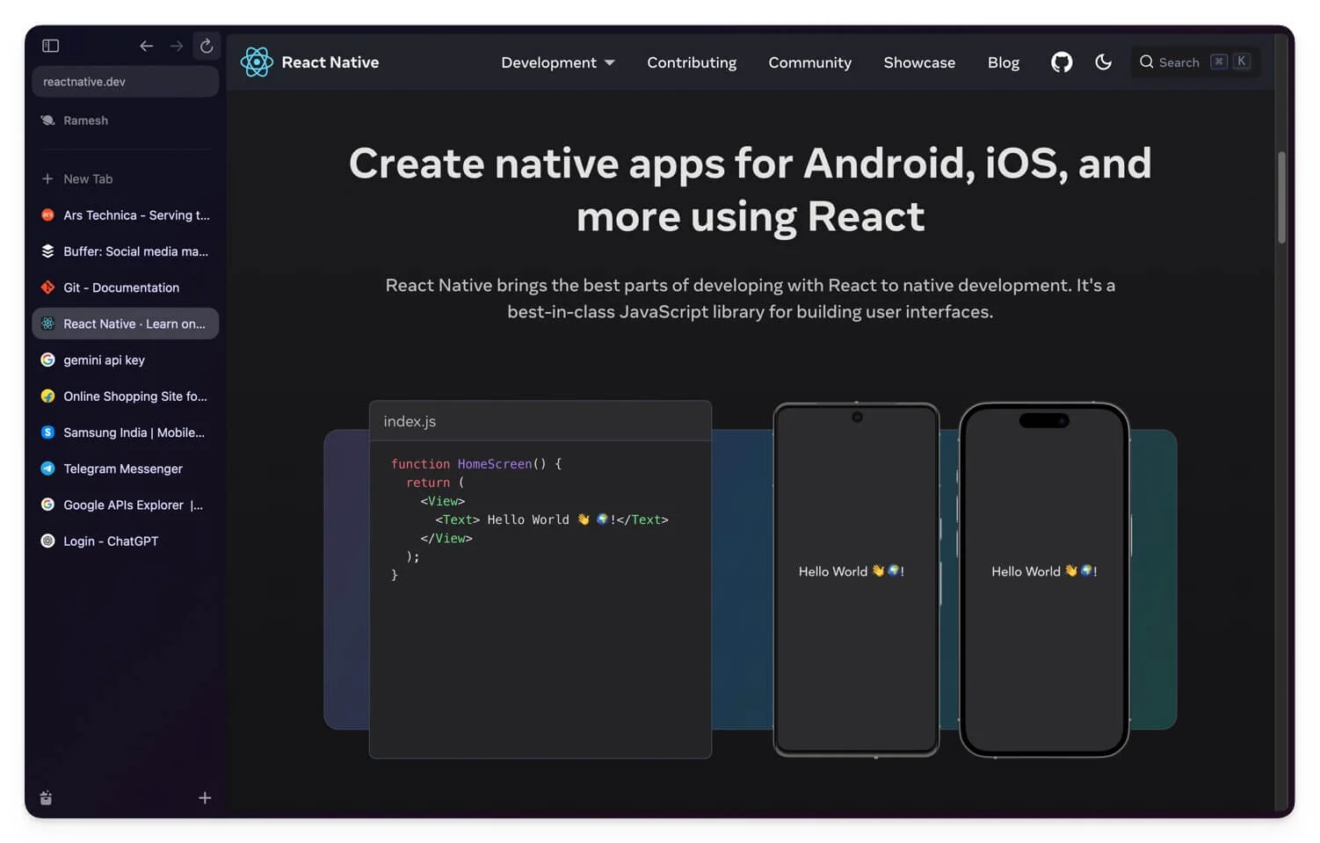Go to the Showcase page
The width and height of the screenshot is (1320, 843).
tap(918, 62)
